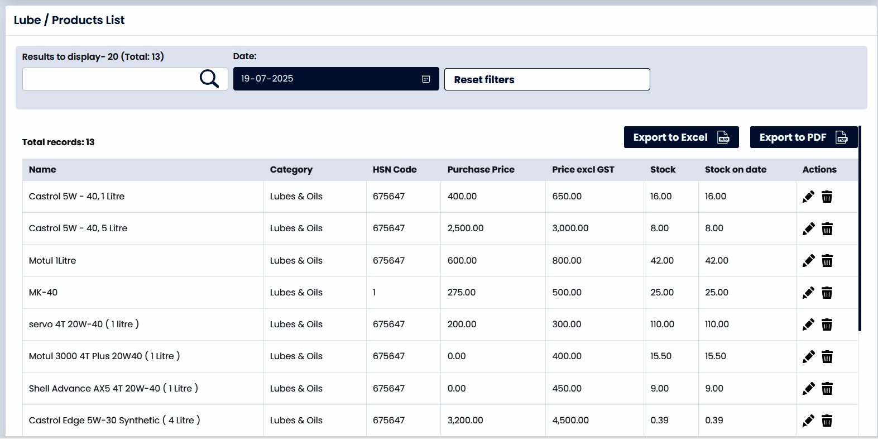Click the Export to Excel button

click(681, 137)
